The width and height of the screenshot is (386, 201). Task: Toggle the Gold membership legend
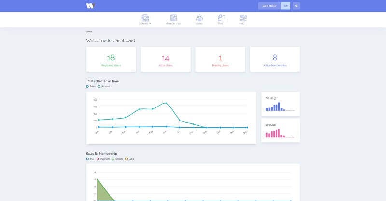[130, 159]
